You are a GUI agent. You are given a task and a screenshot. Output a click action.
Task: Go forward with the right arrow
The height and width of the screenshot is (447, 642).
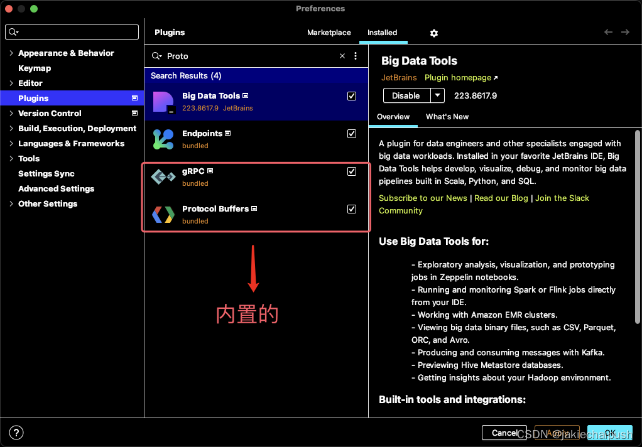tap(625, 32)
